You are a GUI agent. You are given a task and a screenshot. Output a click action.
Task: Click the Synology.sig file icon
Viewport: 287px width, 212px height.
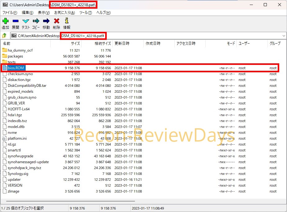pos(5,174)
